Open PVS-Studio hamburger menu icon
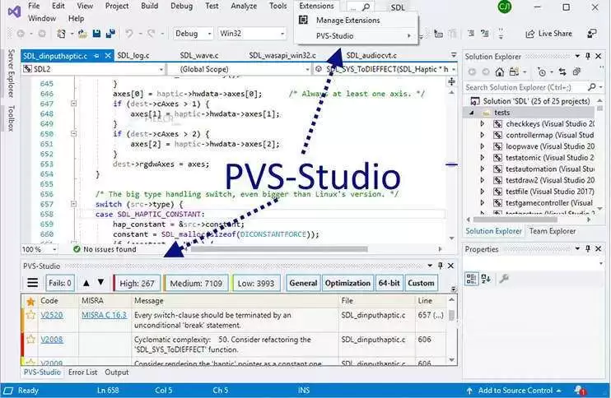The height and width of the screenshot is (398, 611). [x=33, y=283]
